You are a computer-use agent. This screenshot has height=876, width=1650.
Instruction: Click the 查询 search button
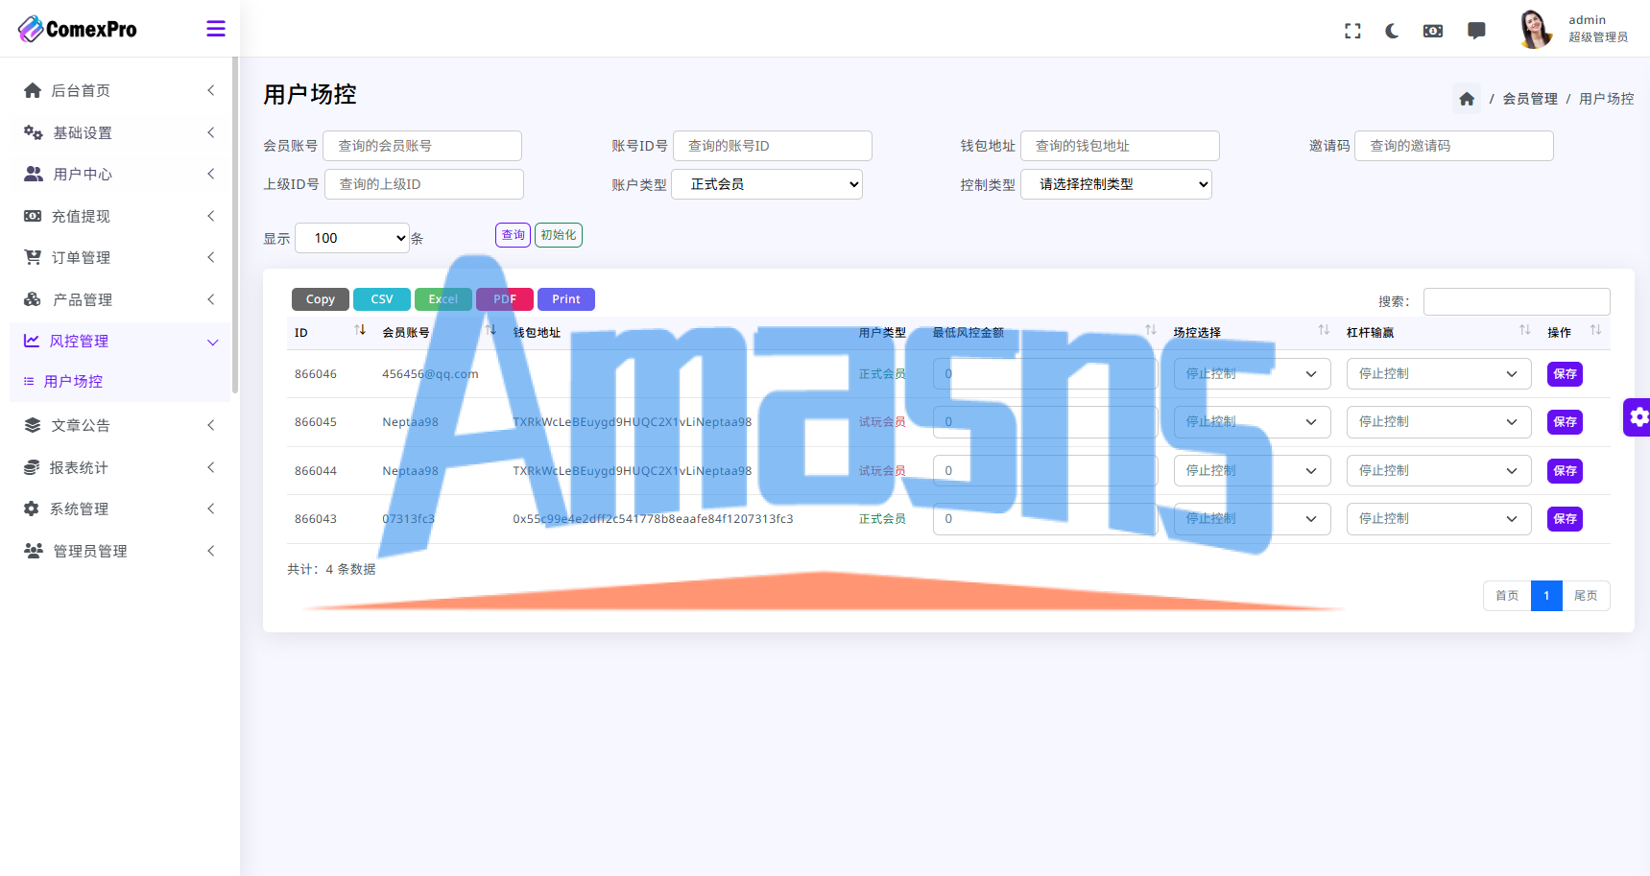click(513, 235)
